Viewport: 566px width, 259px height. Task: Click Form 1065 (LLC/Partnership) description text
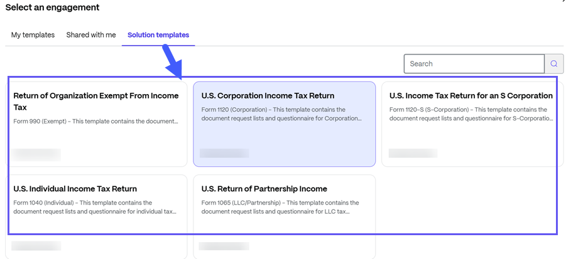[280, 207]
